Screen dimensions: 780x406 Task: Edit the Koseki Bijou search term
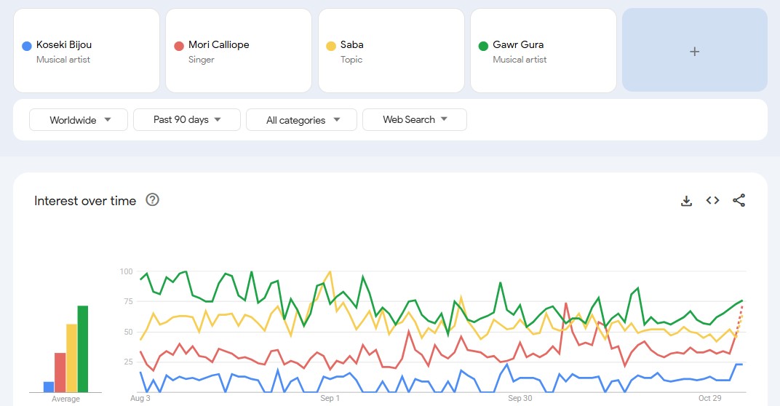coord(64,45)
